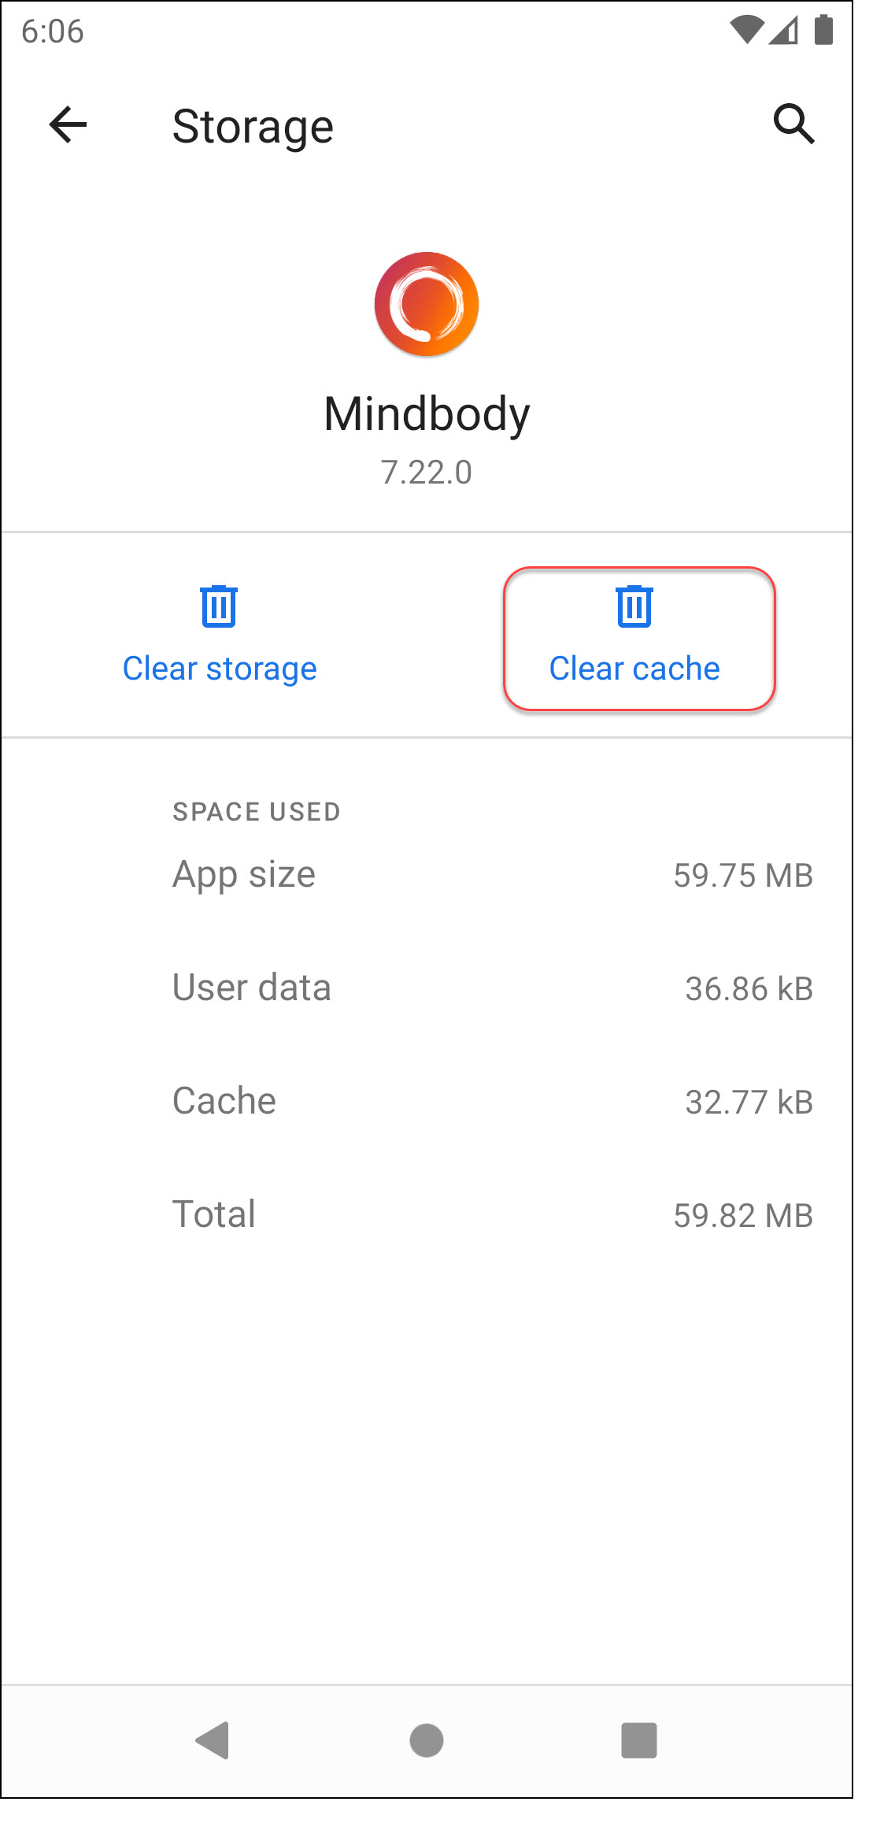884x1835 pixels.
Task: Tap the cellular signal status icon
Action: pos(784,31)
